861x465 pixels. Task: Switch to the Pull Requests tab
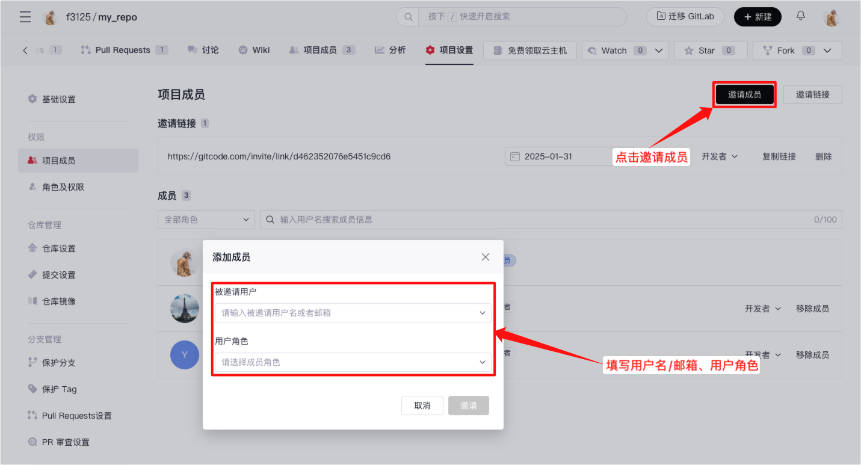tap(122, 50)
